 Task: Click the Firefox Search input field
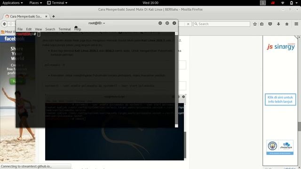click(222, 24)
